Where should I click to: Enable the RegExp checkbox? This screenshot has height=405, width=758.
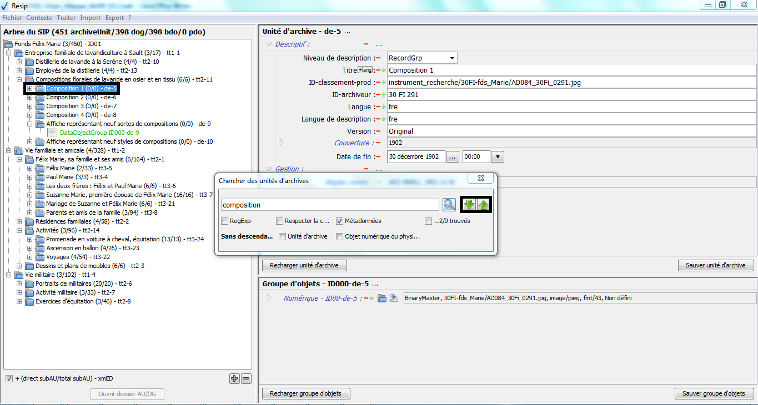225,221
